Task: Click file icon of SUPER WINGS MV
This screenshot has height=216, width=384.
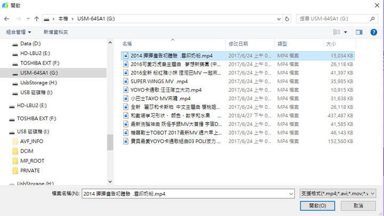Action: pyautogui.click(x=126, y=81)
